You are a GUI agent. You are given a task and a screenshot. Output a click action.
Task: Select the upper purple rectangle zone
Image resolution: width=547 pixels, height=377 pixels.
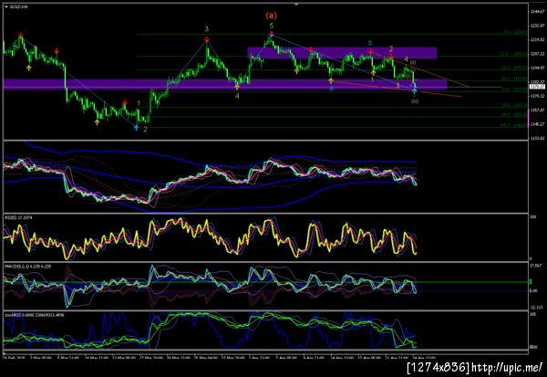[x=342, y=53]
